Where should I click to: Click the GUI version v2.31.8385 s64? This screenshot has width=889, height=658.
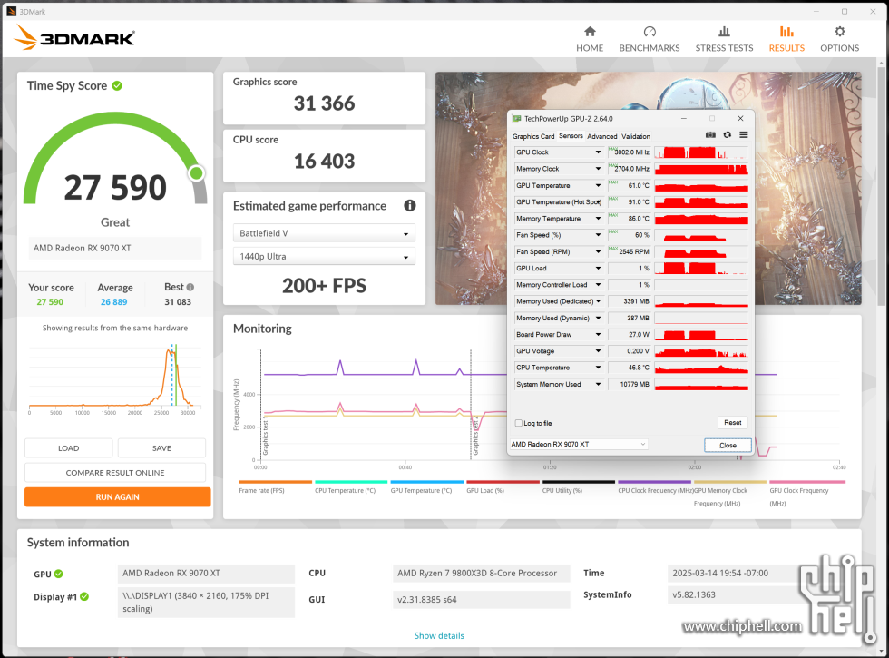481,600
